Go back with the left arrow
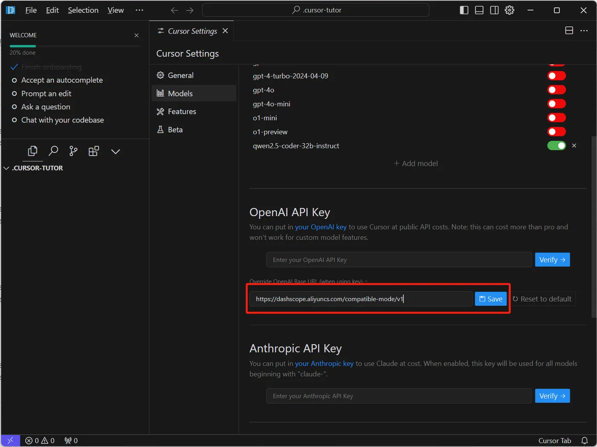597x447 pixels. [x=174, y=10]
